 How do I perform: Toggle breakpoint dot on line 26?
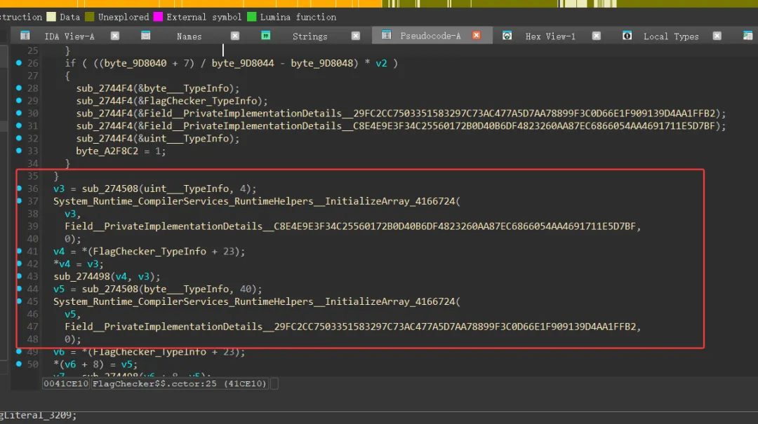click(19, 63)
